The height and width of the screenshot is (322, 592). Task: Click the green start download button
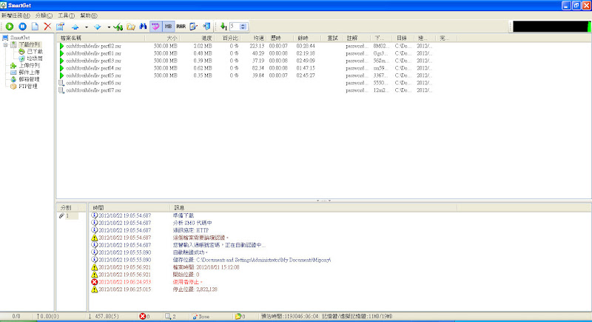tap(9, 26)
